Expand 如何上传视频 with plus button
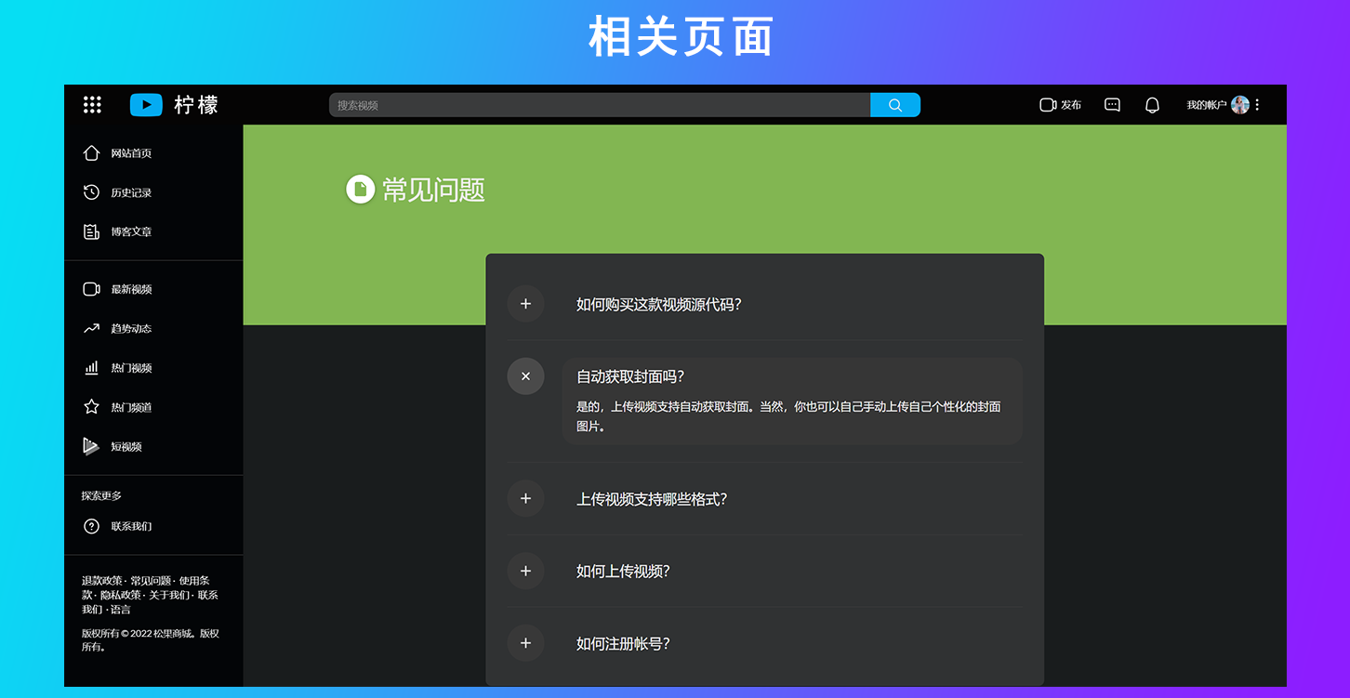Image resolution: width=1350 pixels, height=698 pixels. pos(525,571)
